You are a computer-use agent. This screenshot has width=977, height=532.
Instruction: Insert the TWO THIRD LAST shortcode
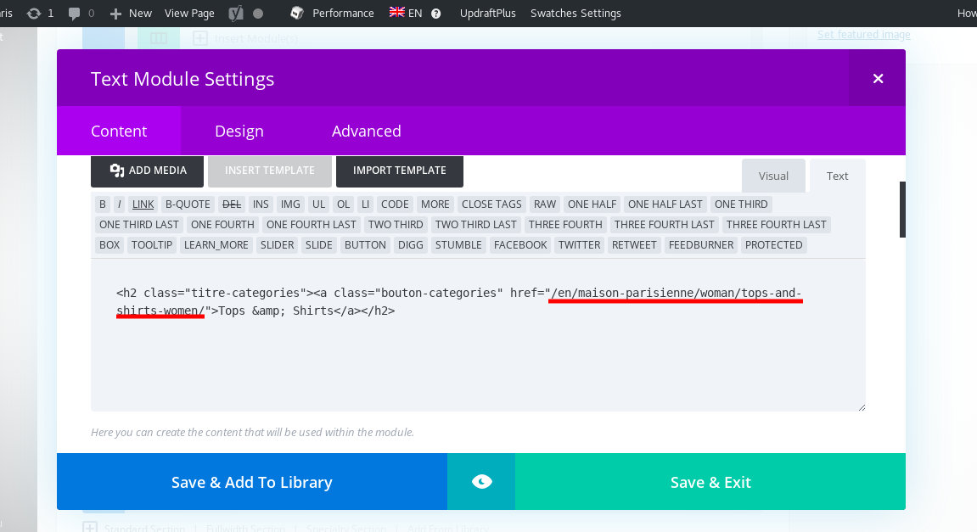coord(476,225)
